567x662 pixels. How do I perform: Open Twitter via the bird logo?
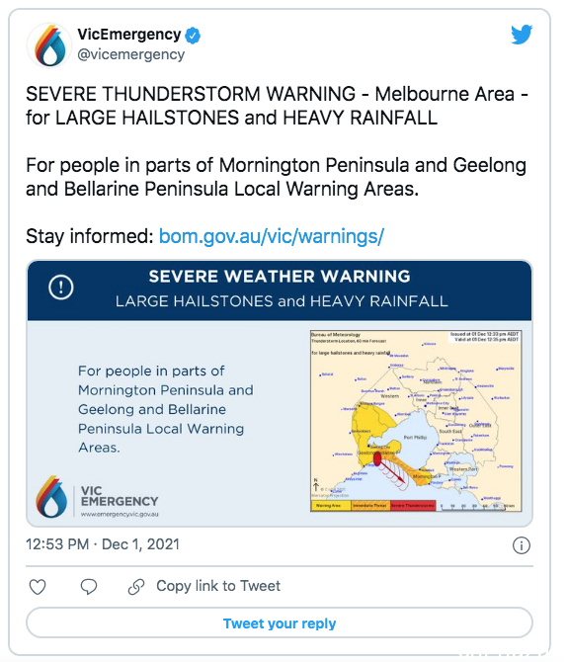point(522,35)
